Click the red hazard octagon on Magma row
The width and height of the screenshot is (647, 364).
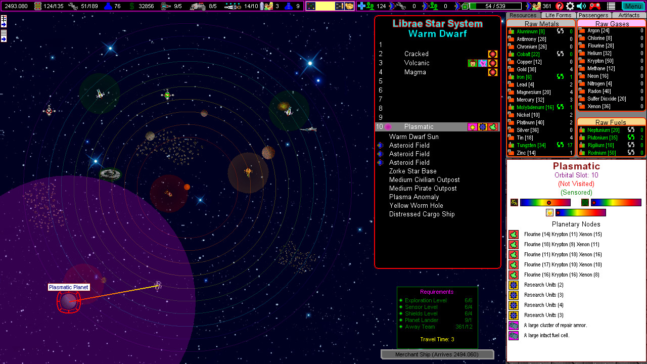click(x=492, y=72)
